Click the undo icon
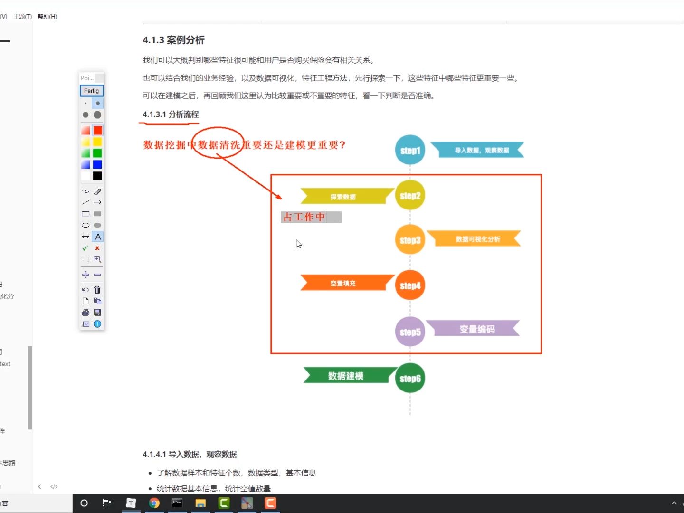This screenshot has width=684, height=513. pos(85,290)
